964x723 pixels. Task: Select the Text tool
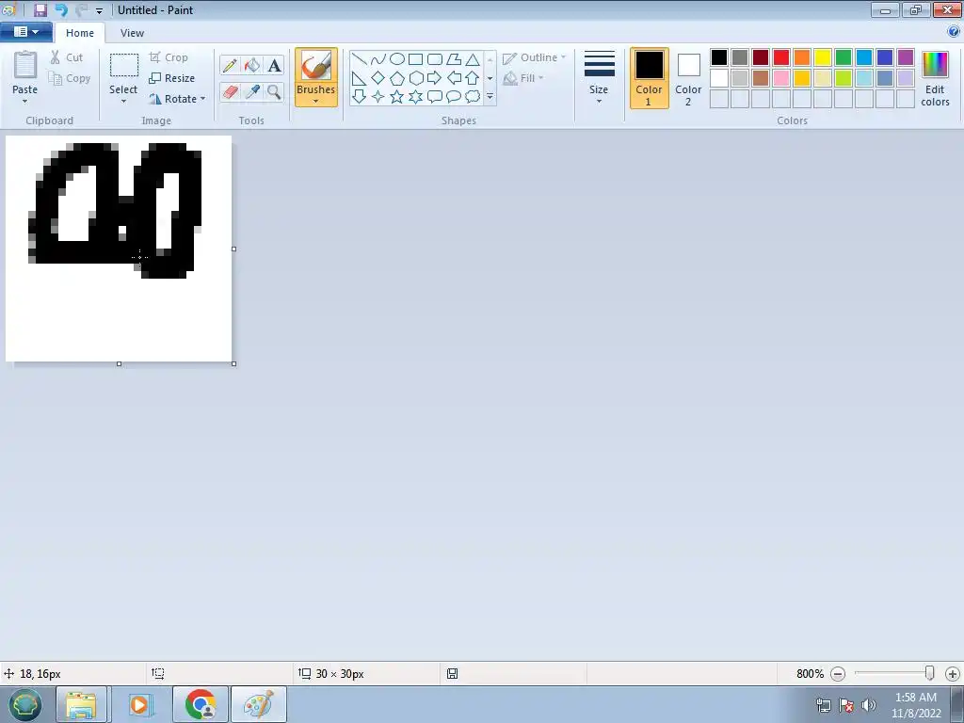(x=274, y=65)
